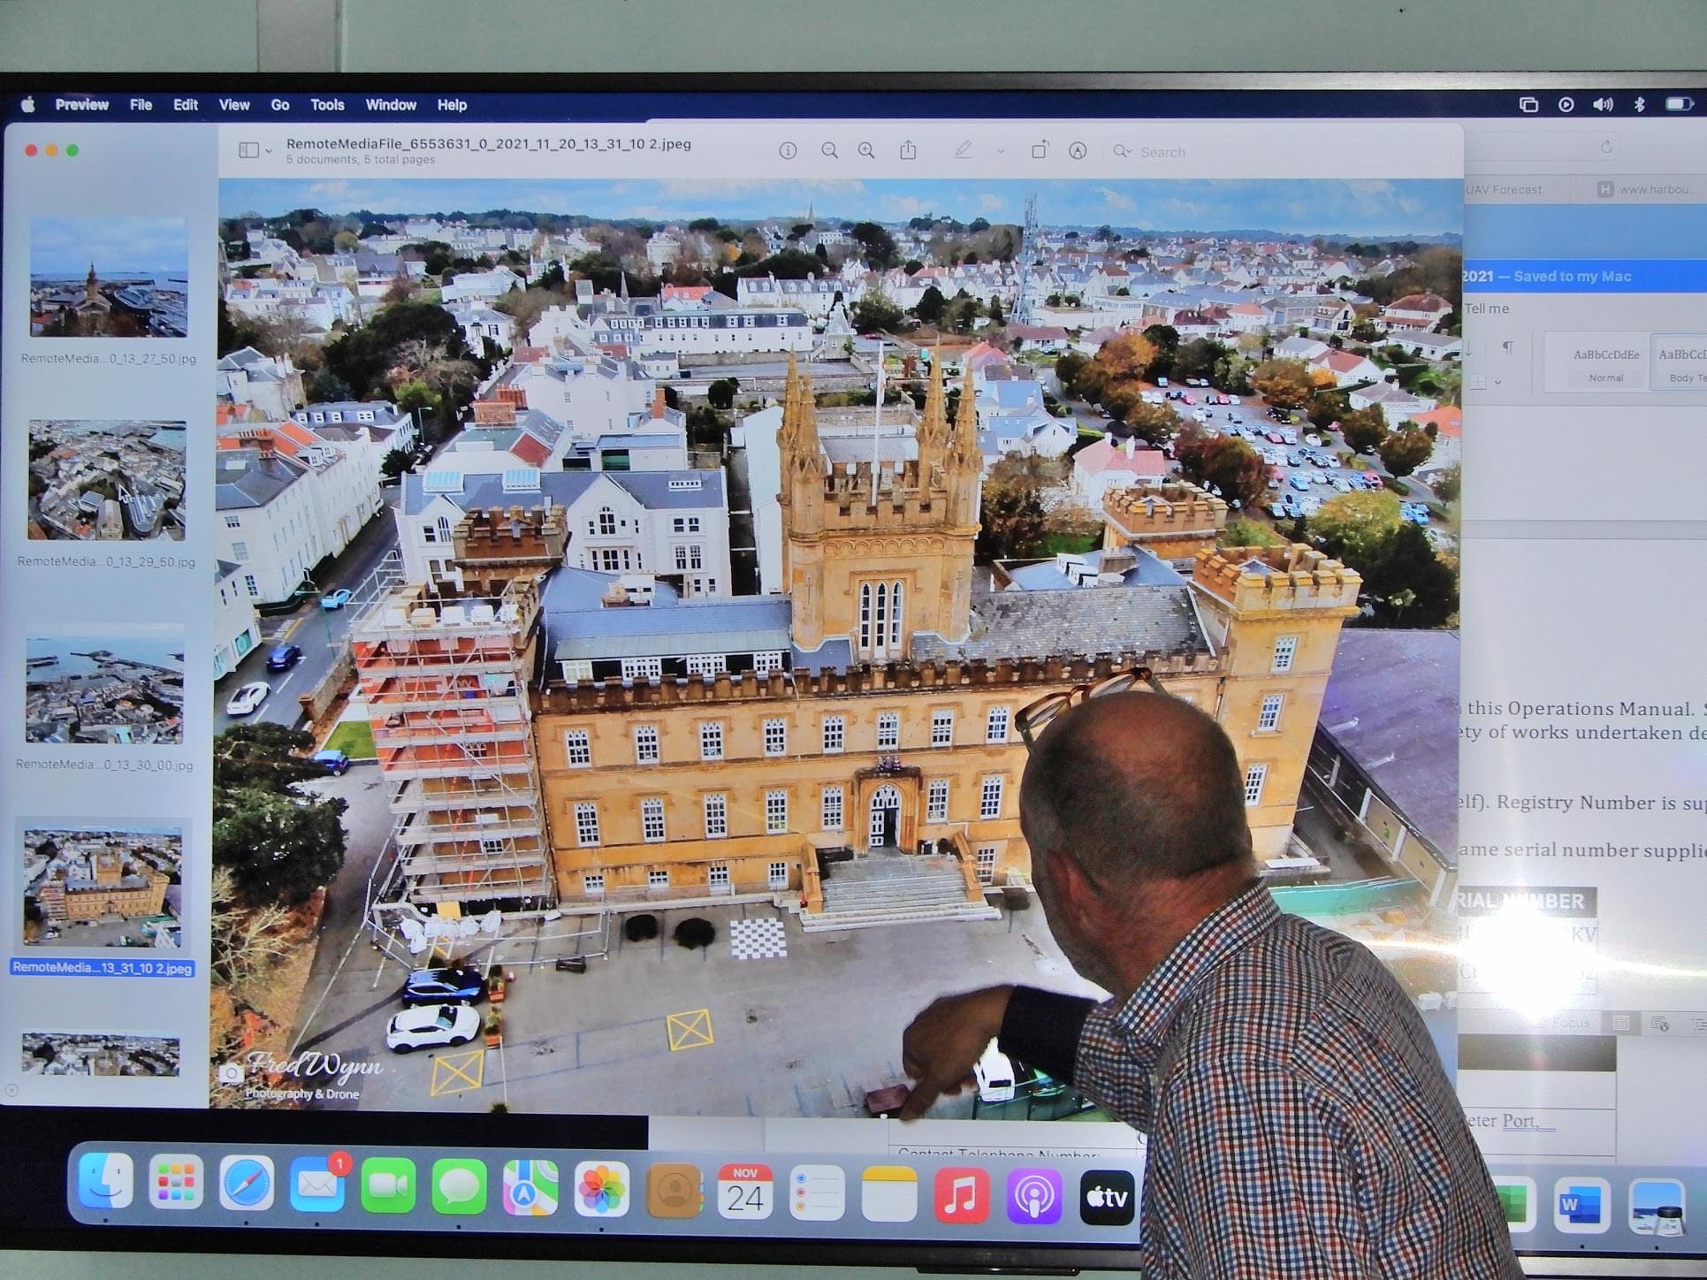
Task: Open Safari from the Dock
Action: [247, 1184]
